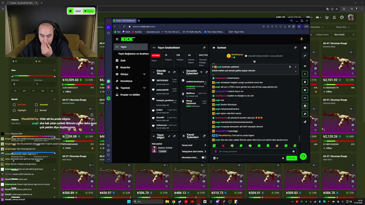Click the Bir mesaj gönderin input
Image resolution: width=365 pixels, height=205 pixels.
pos(254,151)
